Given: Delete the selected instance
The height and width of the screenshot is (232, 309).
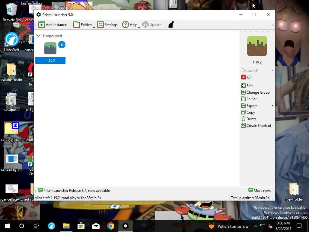Looking at the screenshot, I should [x=249, y=119].
